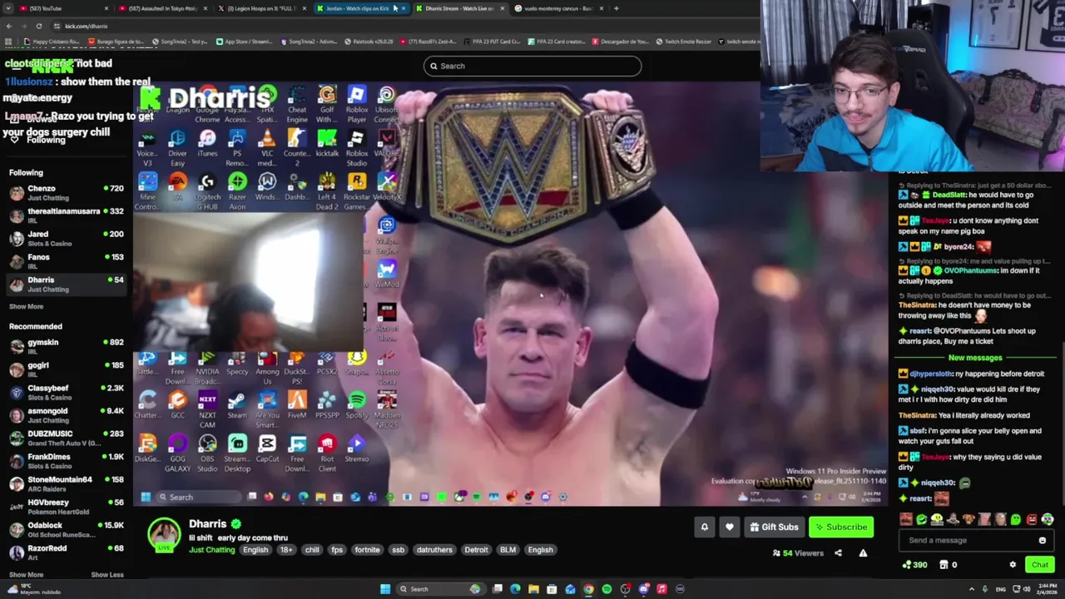Select the Riot Client desktop icon
This screenshot has height=599, width=1065.
coord(327,453)
